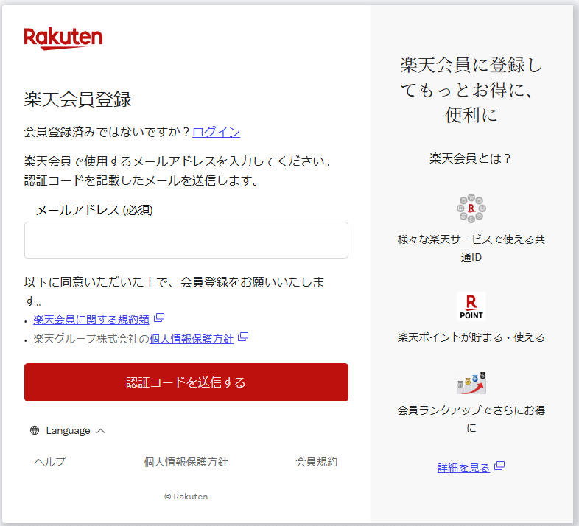Viewport: 579px width, 526px height.
Task: Click © Rakuten copyright text
Action: [186, 497]
